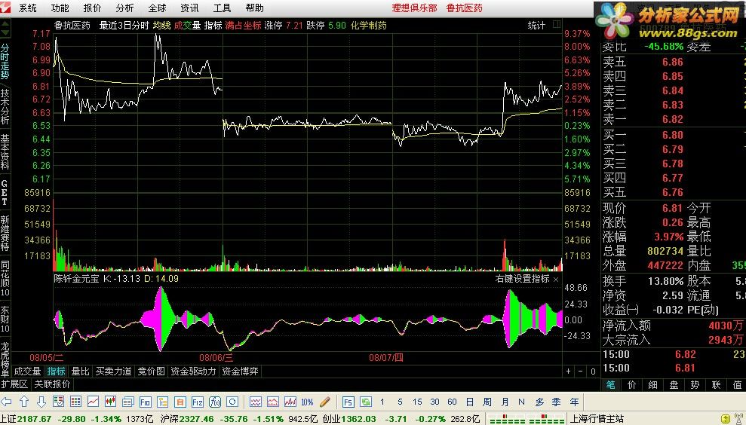This screenshot has width=746, height=425.
Task: Open the 分析 menu
Action: tap(124, 8)
